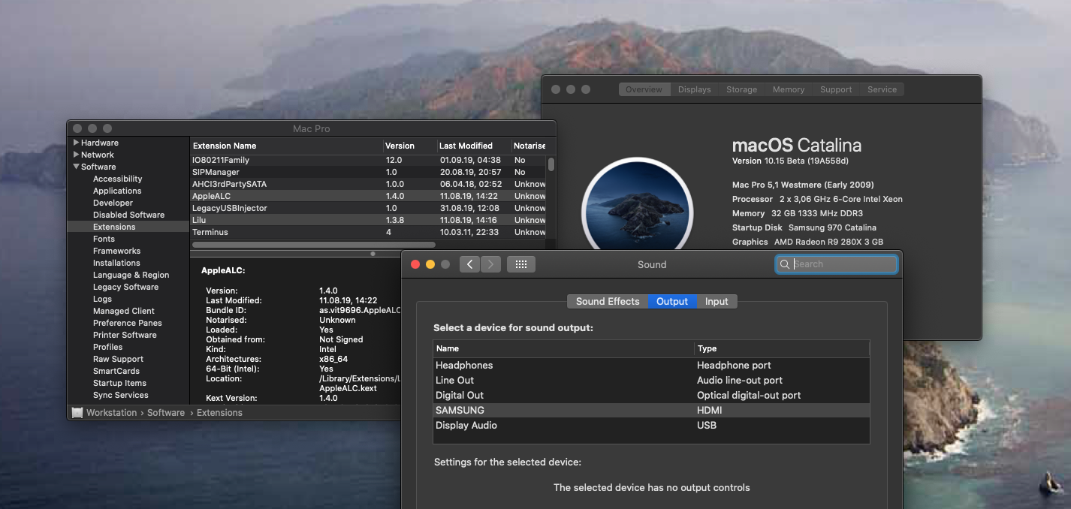Collapse the Software section in System Information
Screen dimensions: 1071x509
pos(76,167)
